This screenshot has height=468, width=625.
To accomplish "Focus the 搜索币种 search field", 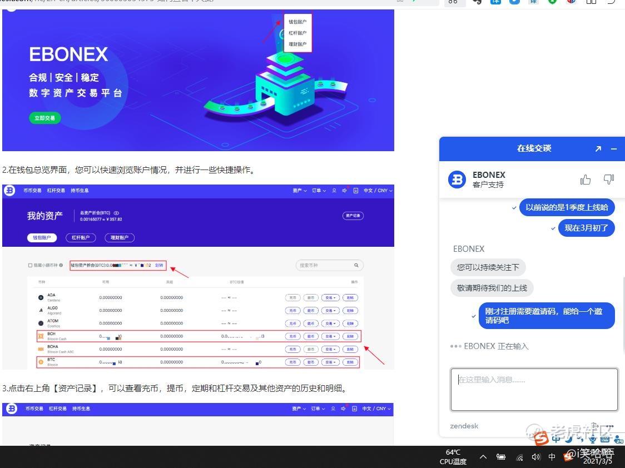I will click(x=329, y=265).
